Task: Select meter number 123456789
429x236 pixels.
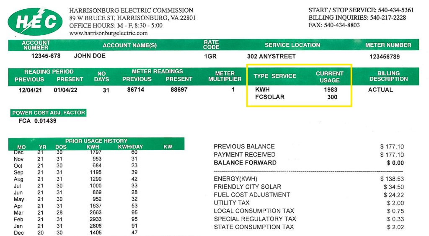Action: [x=385, y=57]
